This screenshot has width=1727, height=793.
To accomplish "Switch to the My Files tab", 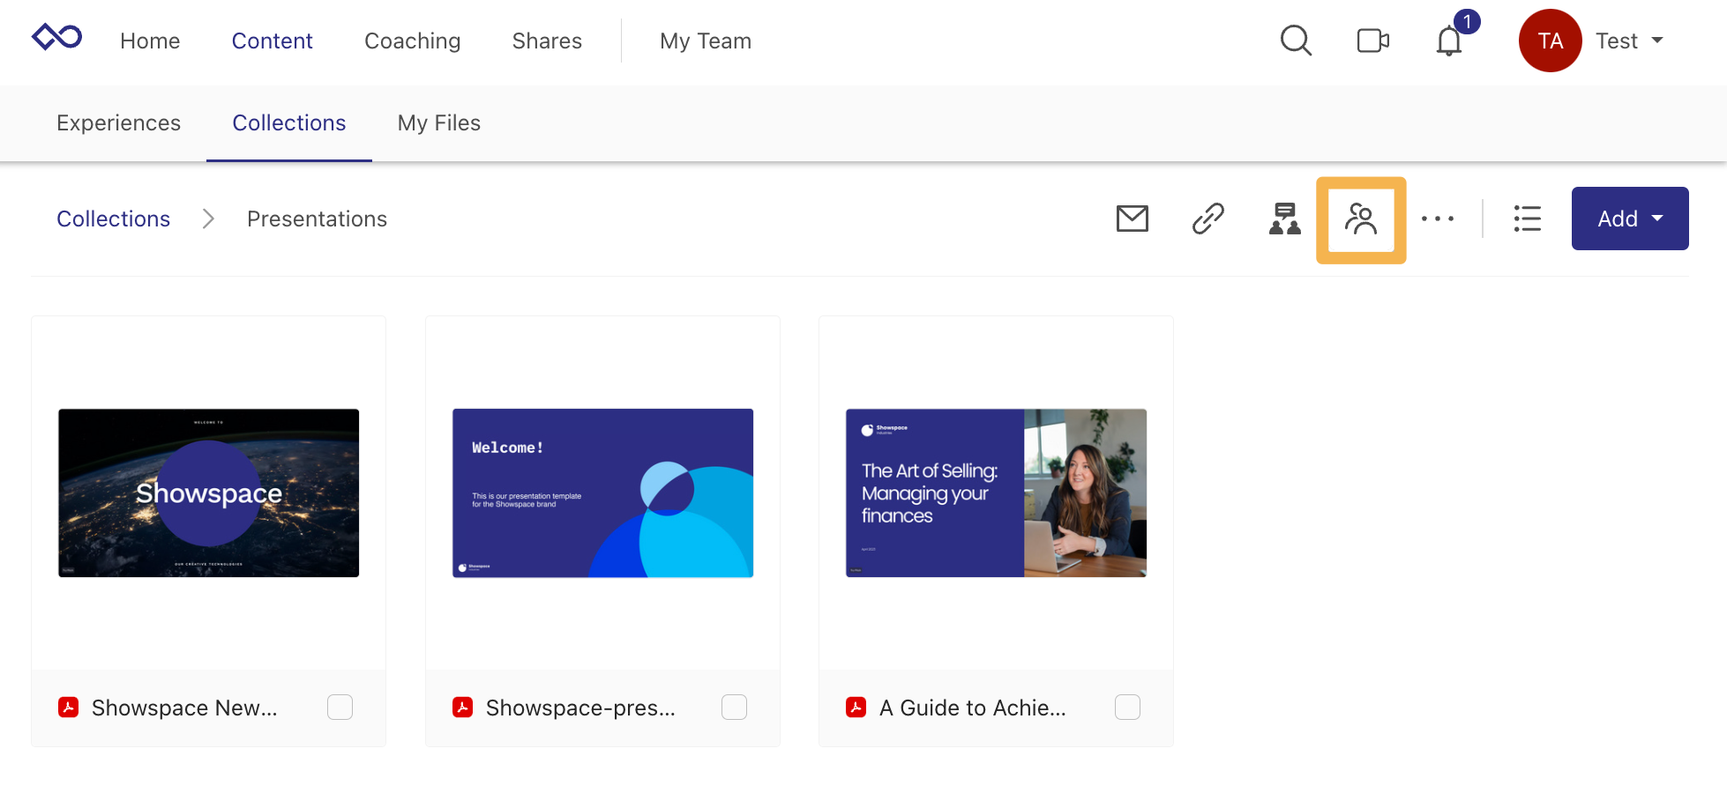I will [x=438, y=122].
